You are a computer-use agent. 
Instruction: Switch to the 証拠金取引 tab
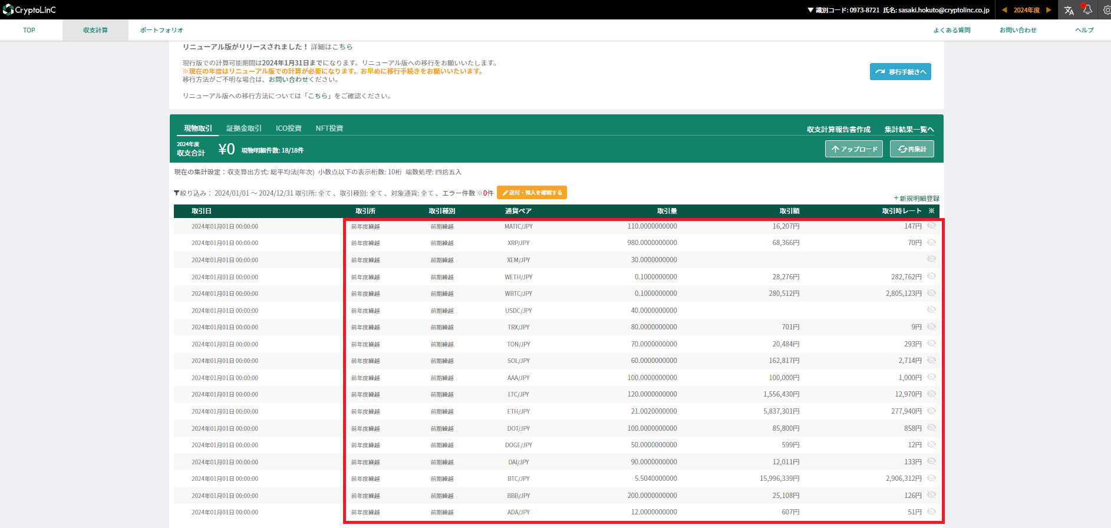click(244, 128)
